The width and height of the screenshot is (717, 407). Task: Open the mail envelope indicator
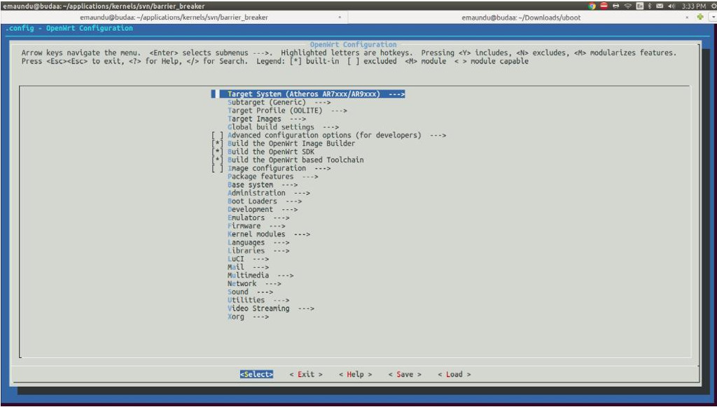pyautogui.click(x=660, y=6)
